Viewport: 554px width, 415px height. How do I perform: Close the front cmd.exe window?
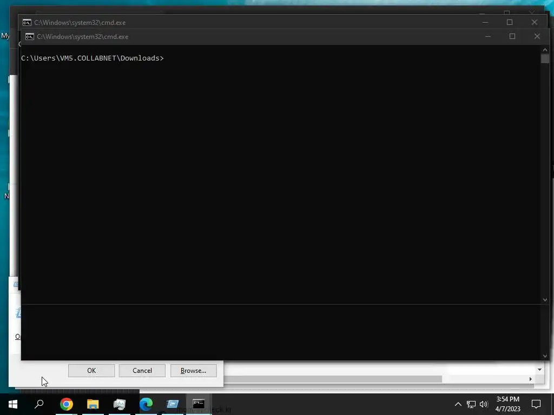537,36
